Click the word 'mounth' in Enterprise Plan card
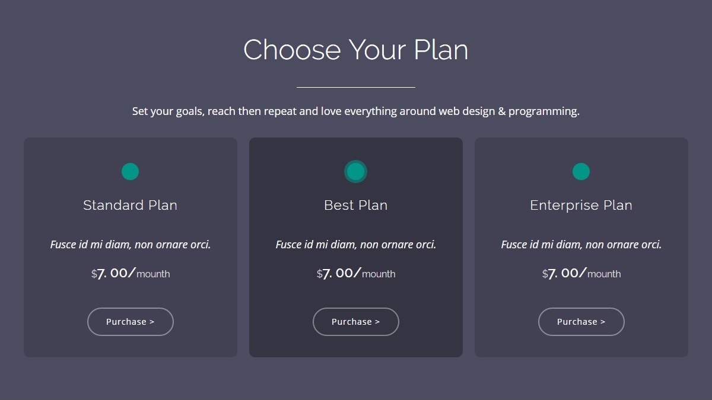The width and height of the screenshot is (712, 400). pyautogui.click(x=604, y=274)
